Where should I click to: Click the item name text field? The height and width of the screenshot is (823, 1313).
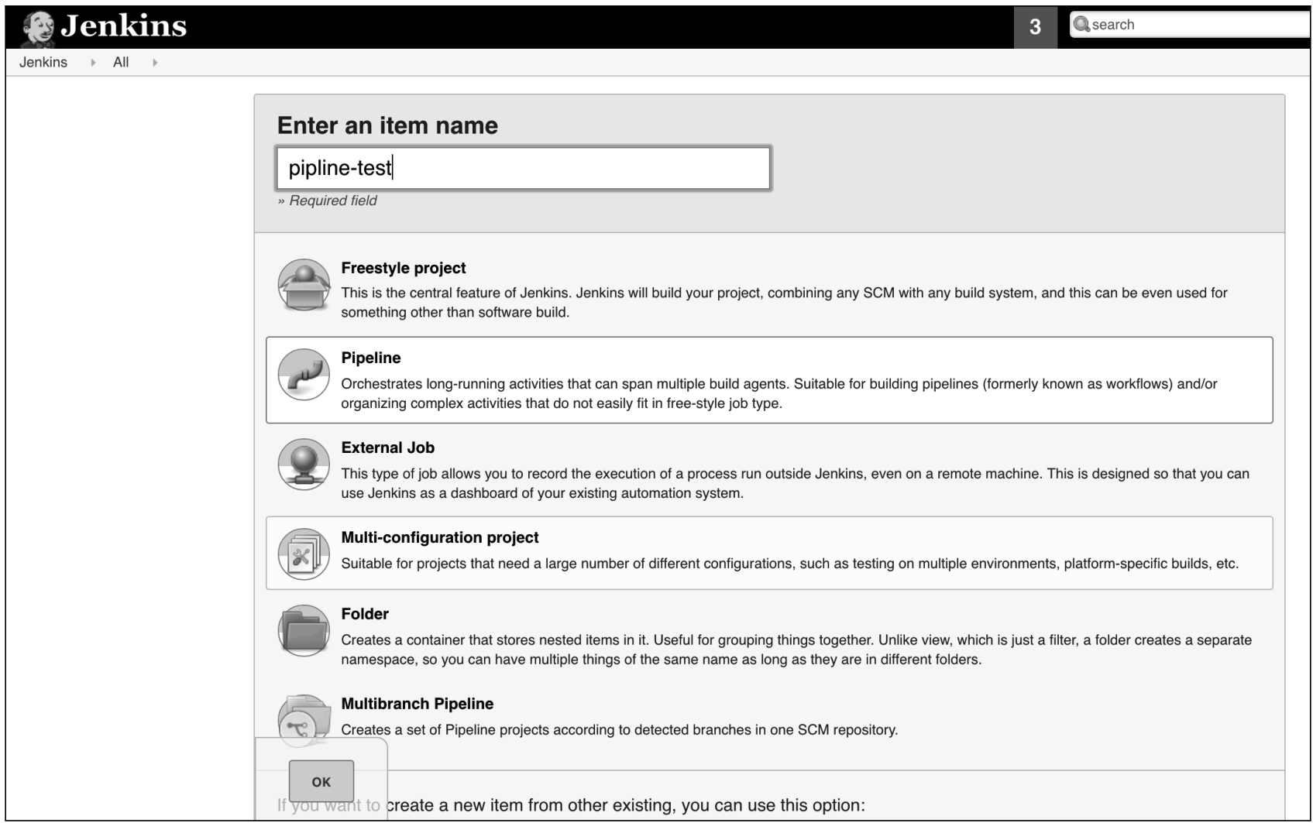[523, 168]
